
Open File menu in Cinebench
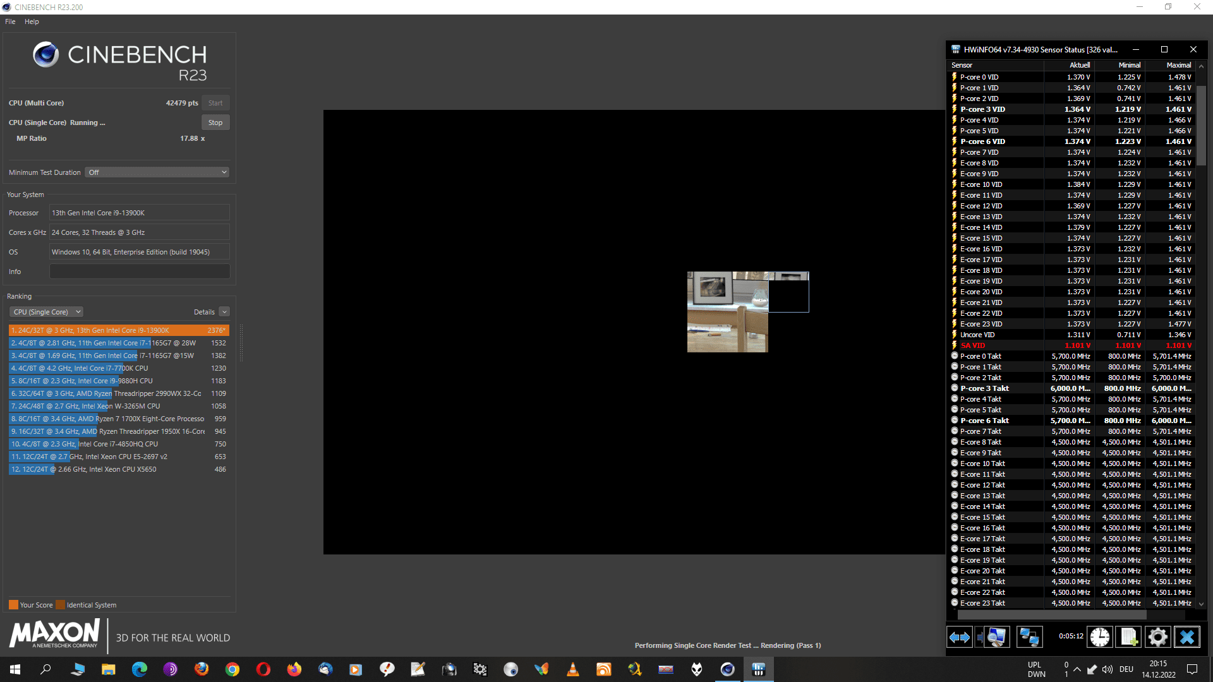coord(10,21)
